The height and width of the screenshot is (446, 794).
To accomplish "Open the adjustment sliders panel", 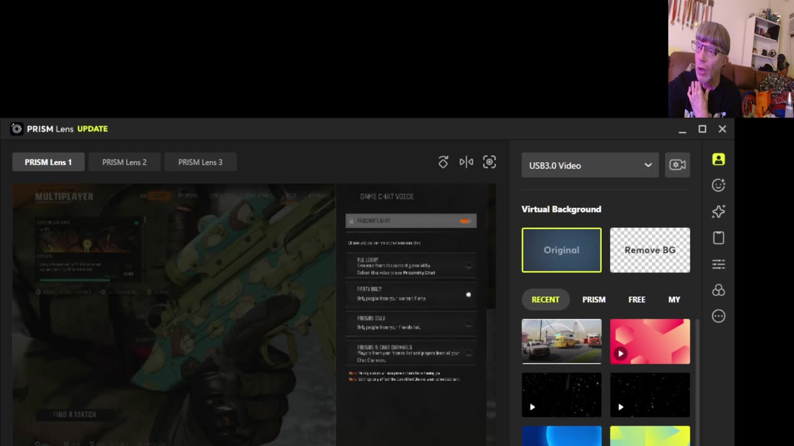I will 718,265.
